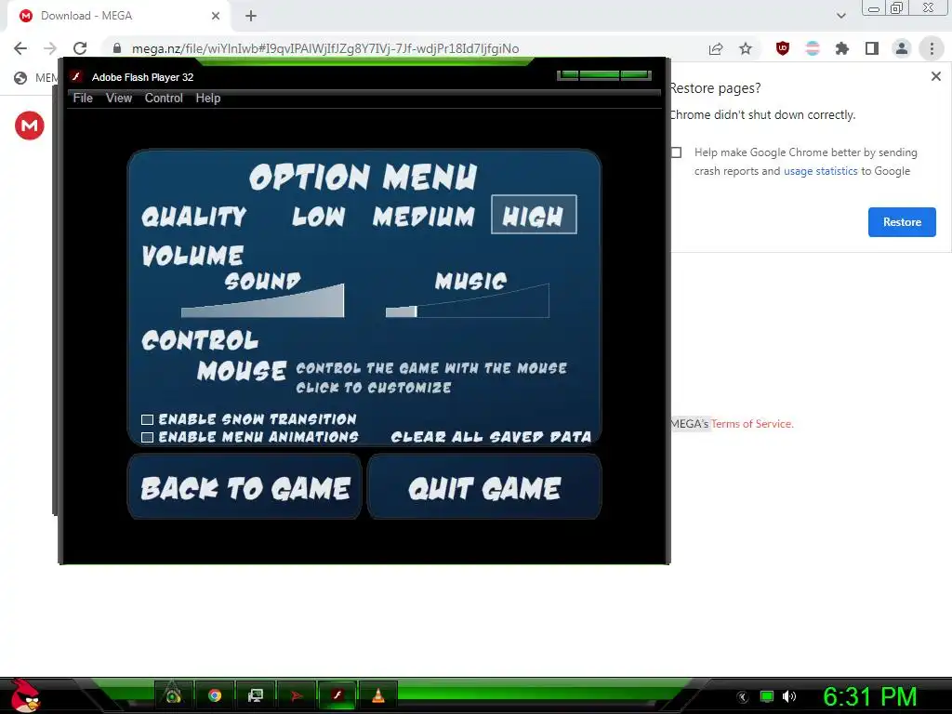Image resolution: width=952 pixels, height=714 pixels.
Task: Open the volume speaker tray icon
Action: click(789, 696)
